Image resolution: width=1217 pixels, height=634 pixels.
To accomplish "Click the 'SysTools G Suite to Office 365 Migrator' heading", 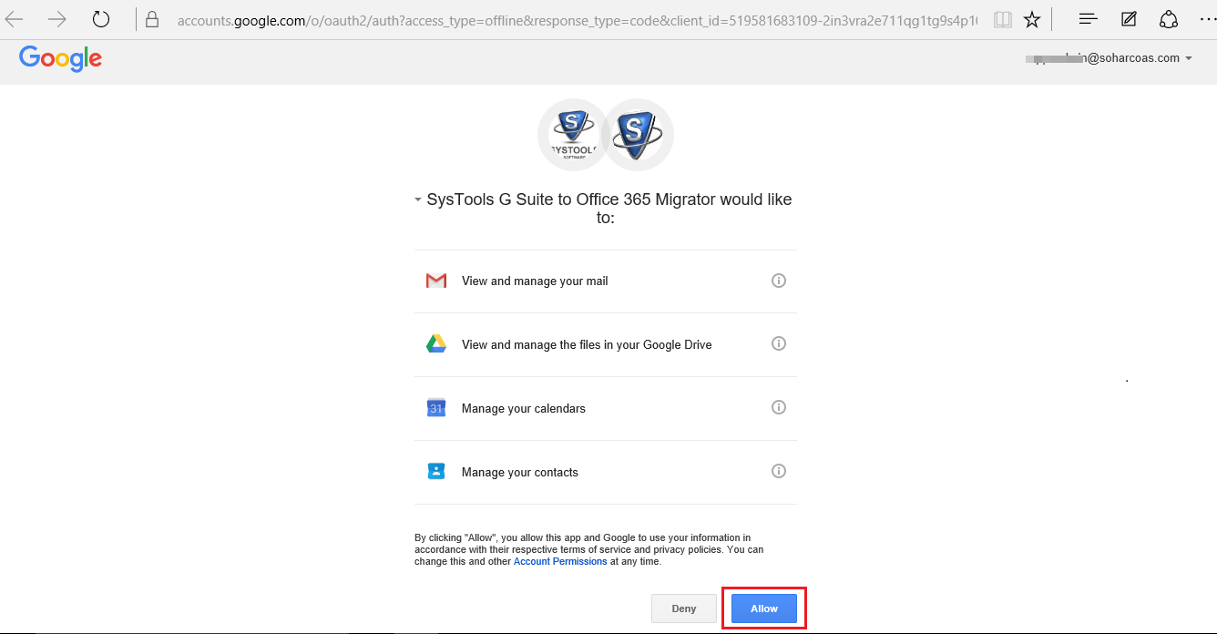I will (609, 209).
